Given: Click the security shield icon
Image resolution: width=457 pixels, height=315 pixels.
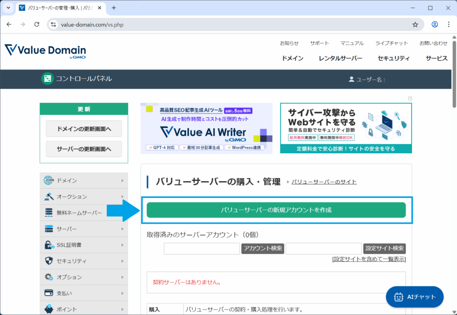Looking at the screenshot, I should tap(49, 261).
